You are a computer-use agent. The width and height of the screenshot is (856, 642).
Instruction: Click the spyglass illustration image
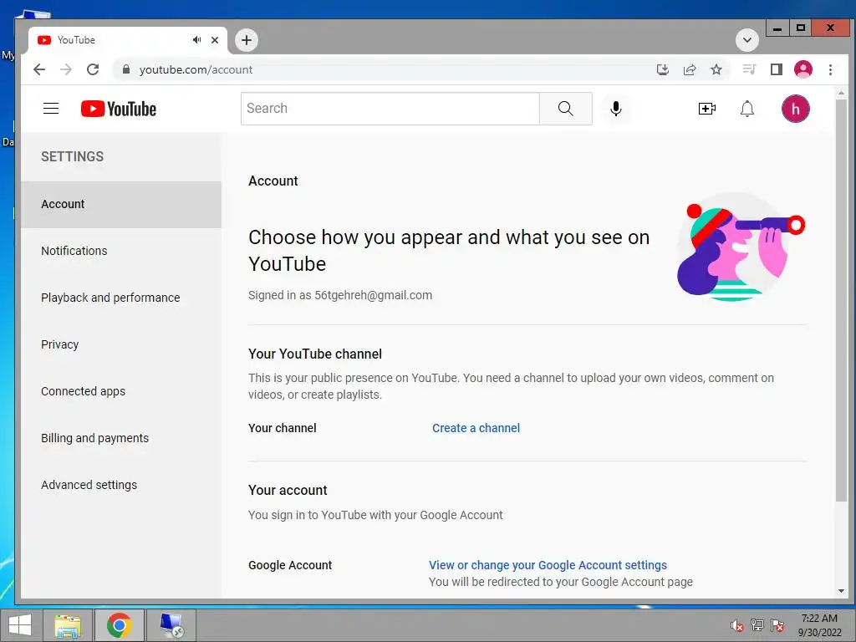click(x=741, y=247)
